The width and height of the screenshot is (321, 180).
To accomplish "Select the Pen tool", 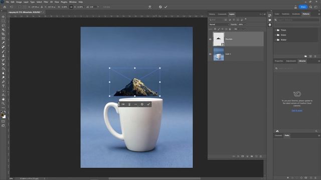I will [x=3, y=82].
